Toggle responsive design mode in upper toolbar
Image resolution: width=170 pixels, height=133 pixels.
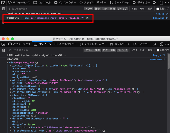pyautogui.click(x=161, y=3)
